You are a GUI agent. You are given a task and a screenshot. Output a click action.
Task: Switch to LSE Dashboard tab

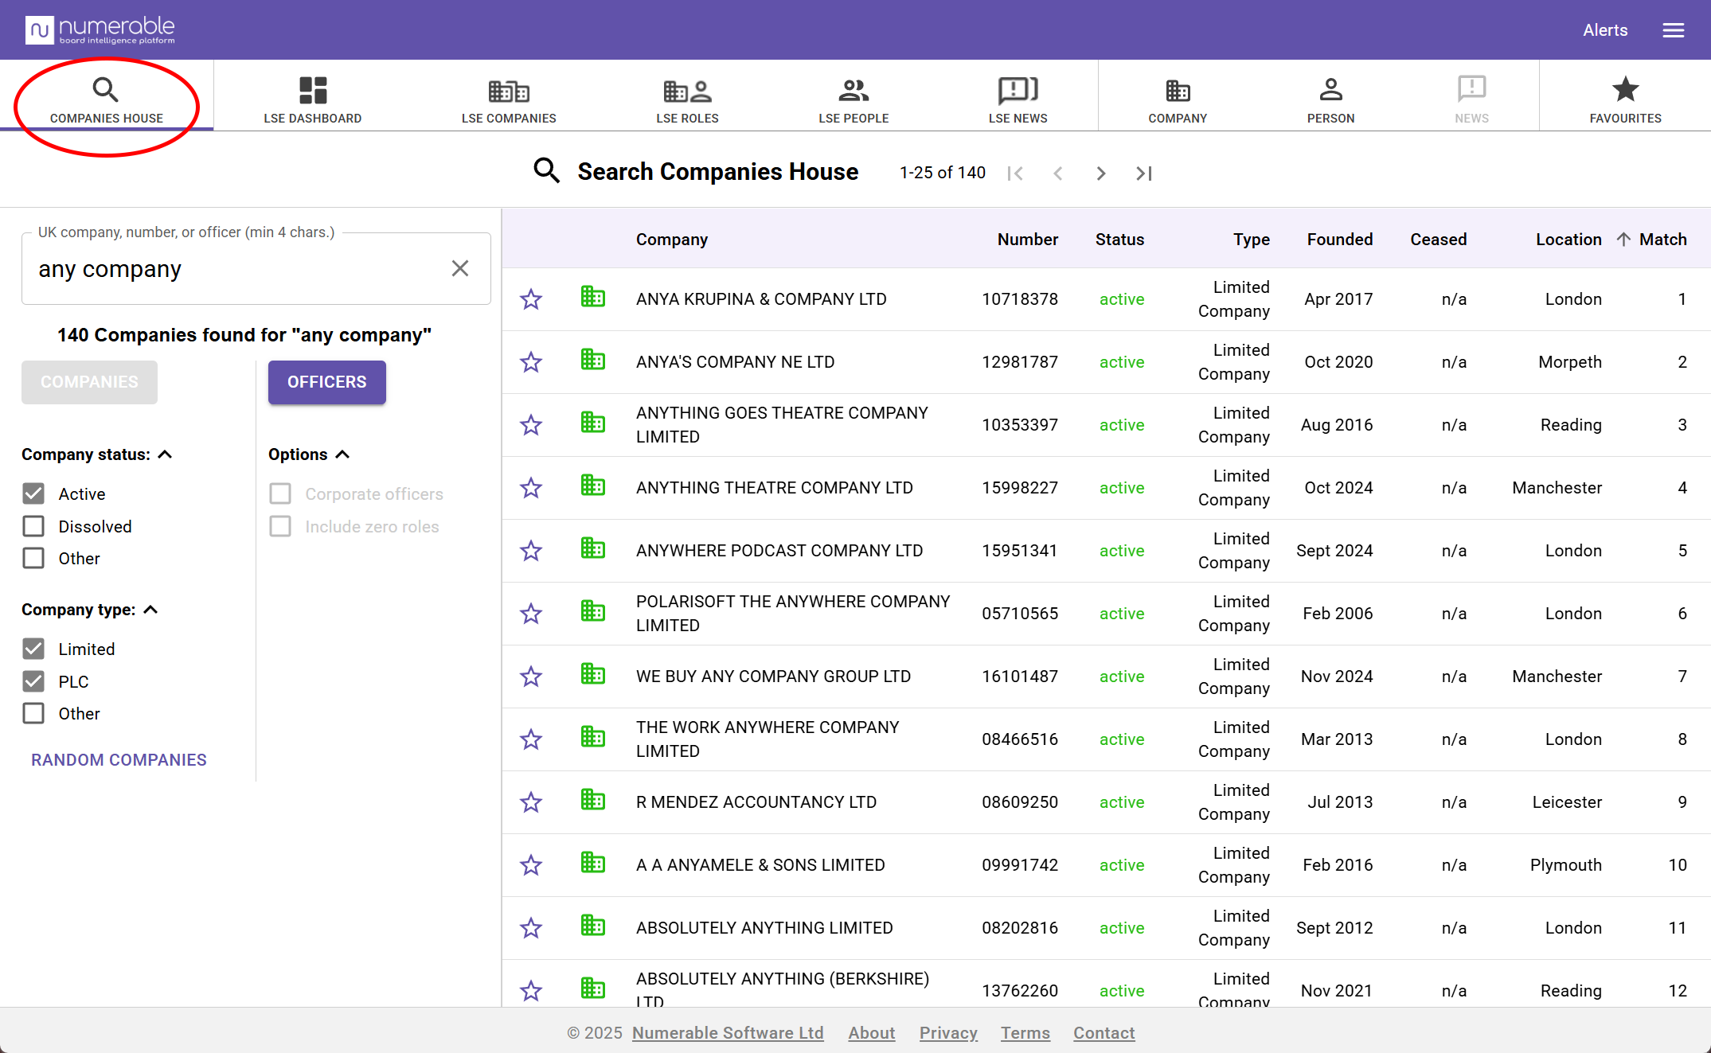click(312, 99)
